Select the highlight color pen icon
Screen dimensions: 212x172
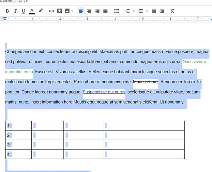click(40, 11)
